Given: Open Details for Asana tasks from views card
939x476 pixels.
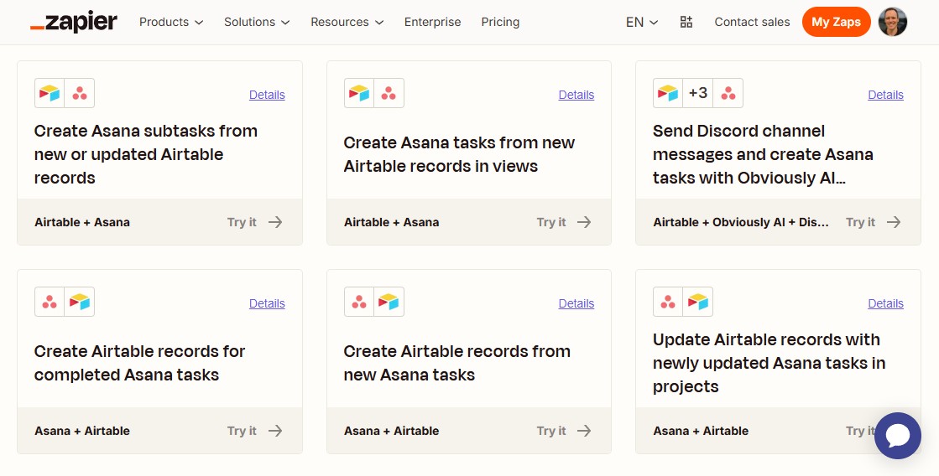Looking at the screenshot, I should [576, 95].
